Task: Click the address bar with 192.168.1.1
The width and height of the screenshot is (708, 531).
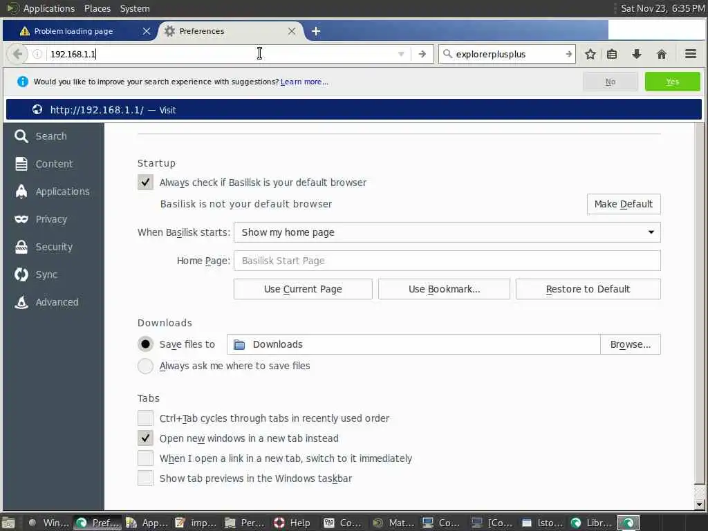Action: 221,54
